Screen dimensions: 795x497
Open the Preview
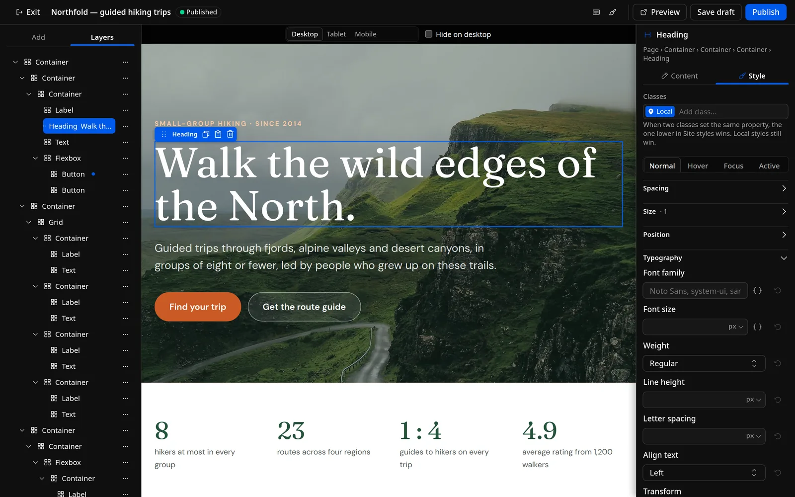tap(660, 12)
